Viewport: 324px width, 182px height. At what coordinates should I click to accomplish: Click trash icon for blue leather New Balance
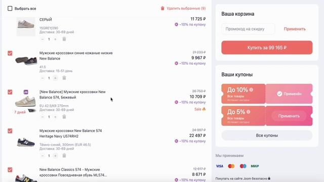pos(64,78)
